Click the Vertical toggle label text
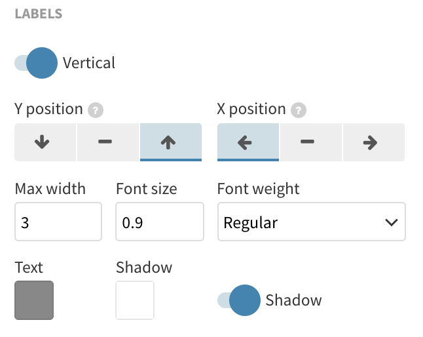The image size is (423, 337). 89,63
